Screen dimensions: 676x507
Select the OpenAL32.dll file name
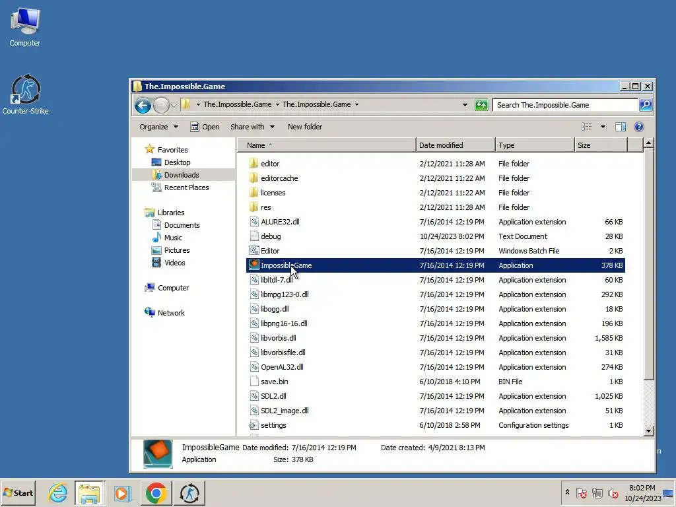(282, 367)
